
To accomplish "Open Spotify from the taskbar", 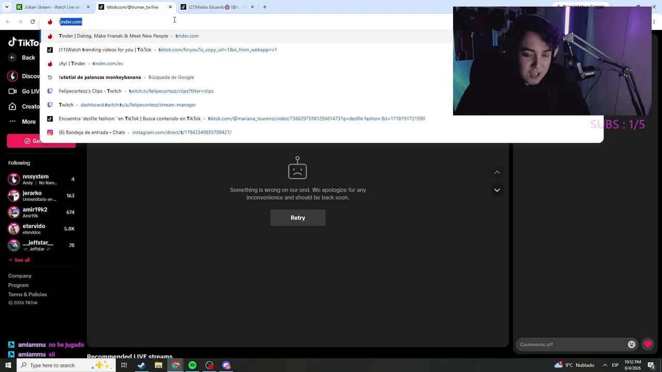I will tap(192, 365).
